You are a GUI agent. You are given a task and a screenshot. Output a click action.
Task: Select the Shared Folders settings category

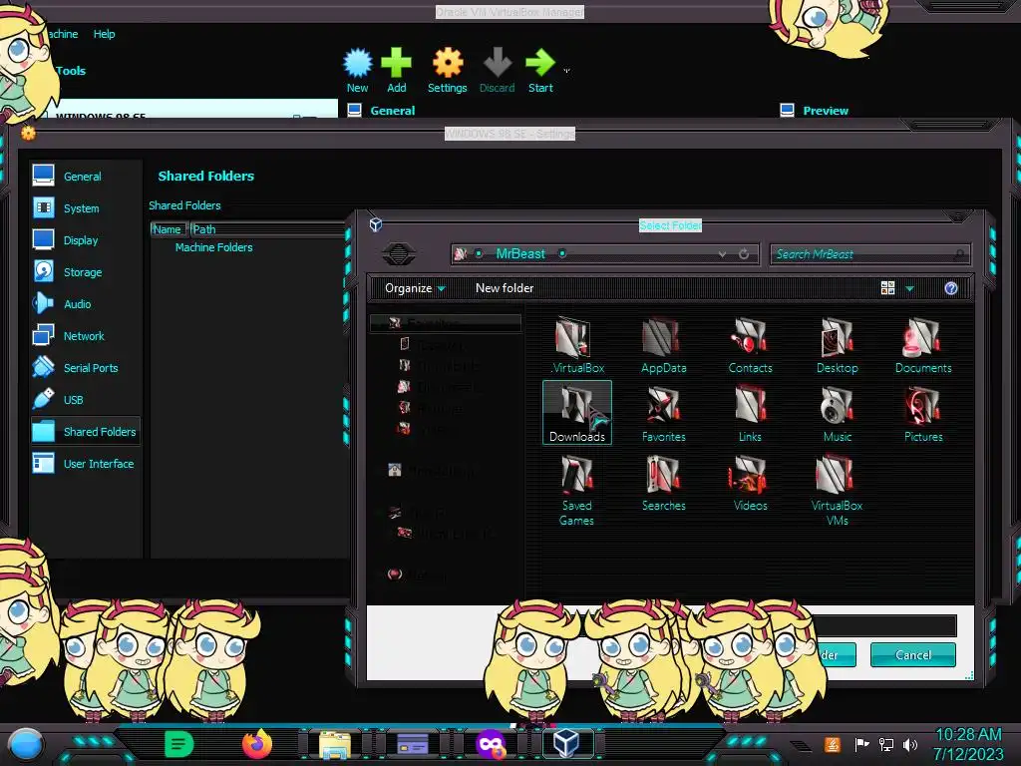[86, 431]
